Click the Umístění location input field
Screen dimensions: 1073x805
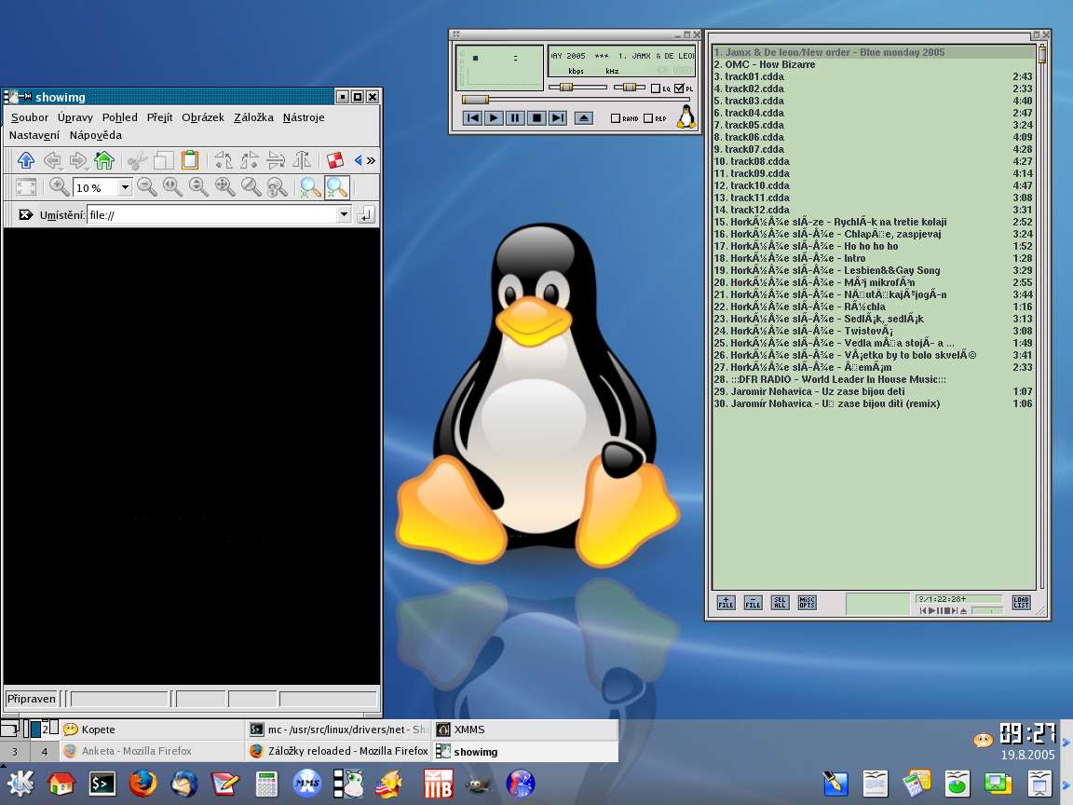pyautogui.click(x=212, y=215)
